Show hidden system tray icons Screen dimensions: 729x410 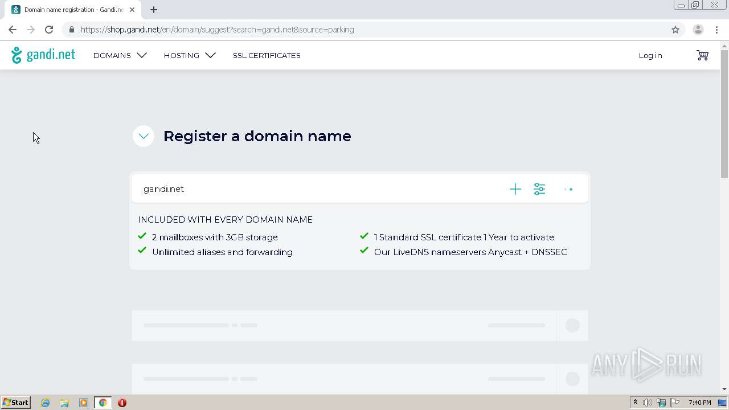click(635, 403)
